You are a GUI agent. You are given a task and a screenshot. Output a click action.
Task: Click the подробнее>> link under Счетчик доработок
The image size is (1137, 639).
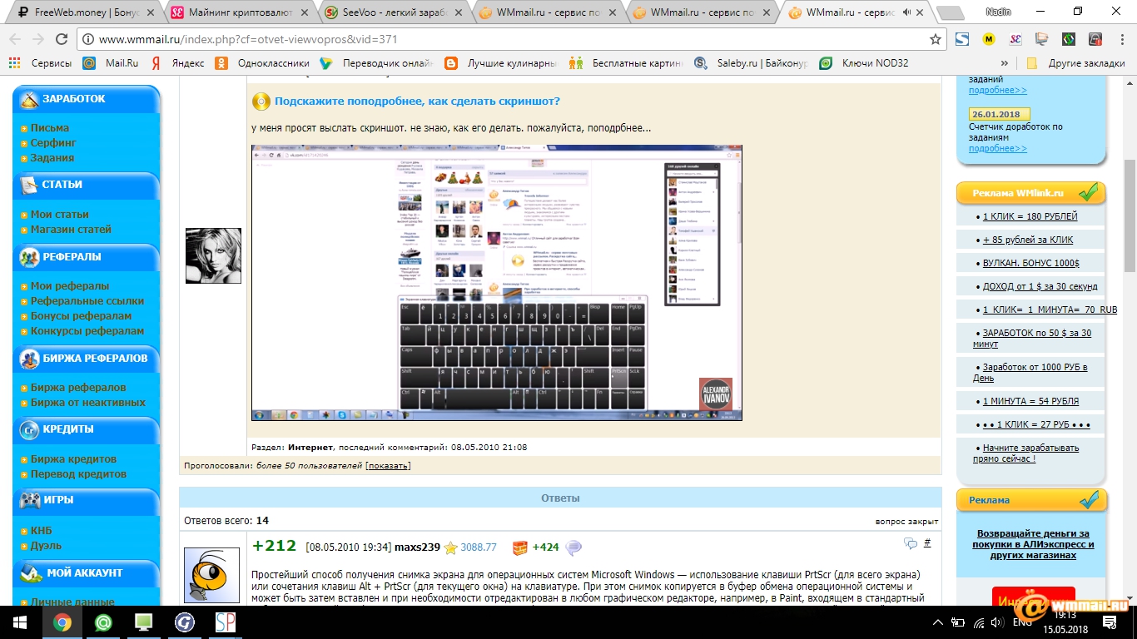(x=997, y=149)
